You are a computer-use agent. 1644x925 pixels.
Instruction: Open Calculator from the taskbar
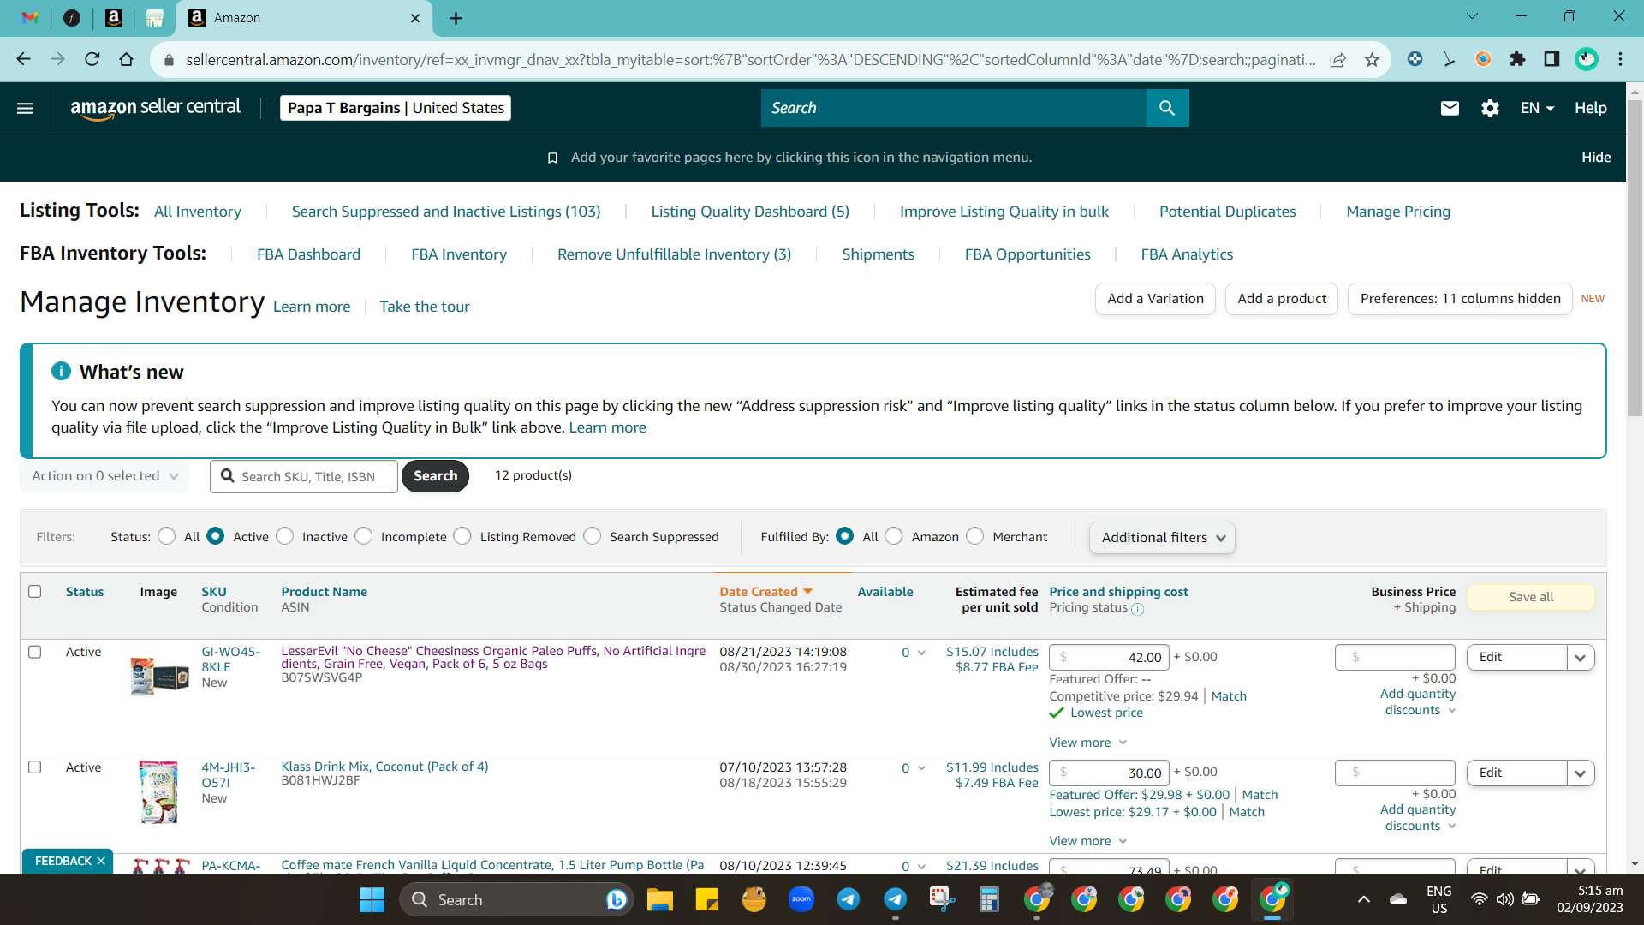tap(990, 899)
